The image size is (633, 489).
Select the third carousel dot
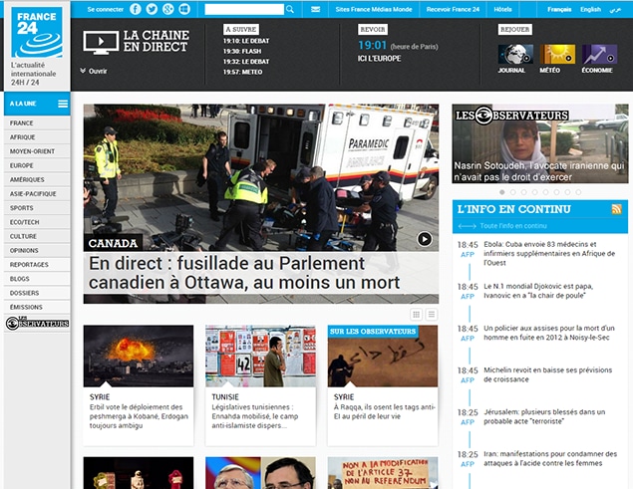pos(523,192)
